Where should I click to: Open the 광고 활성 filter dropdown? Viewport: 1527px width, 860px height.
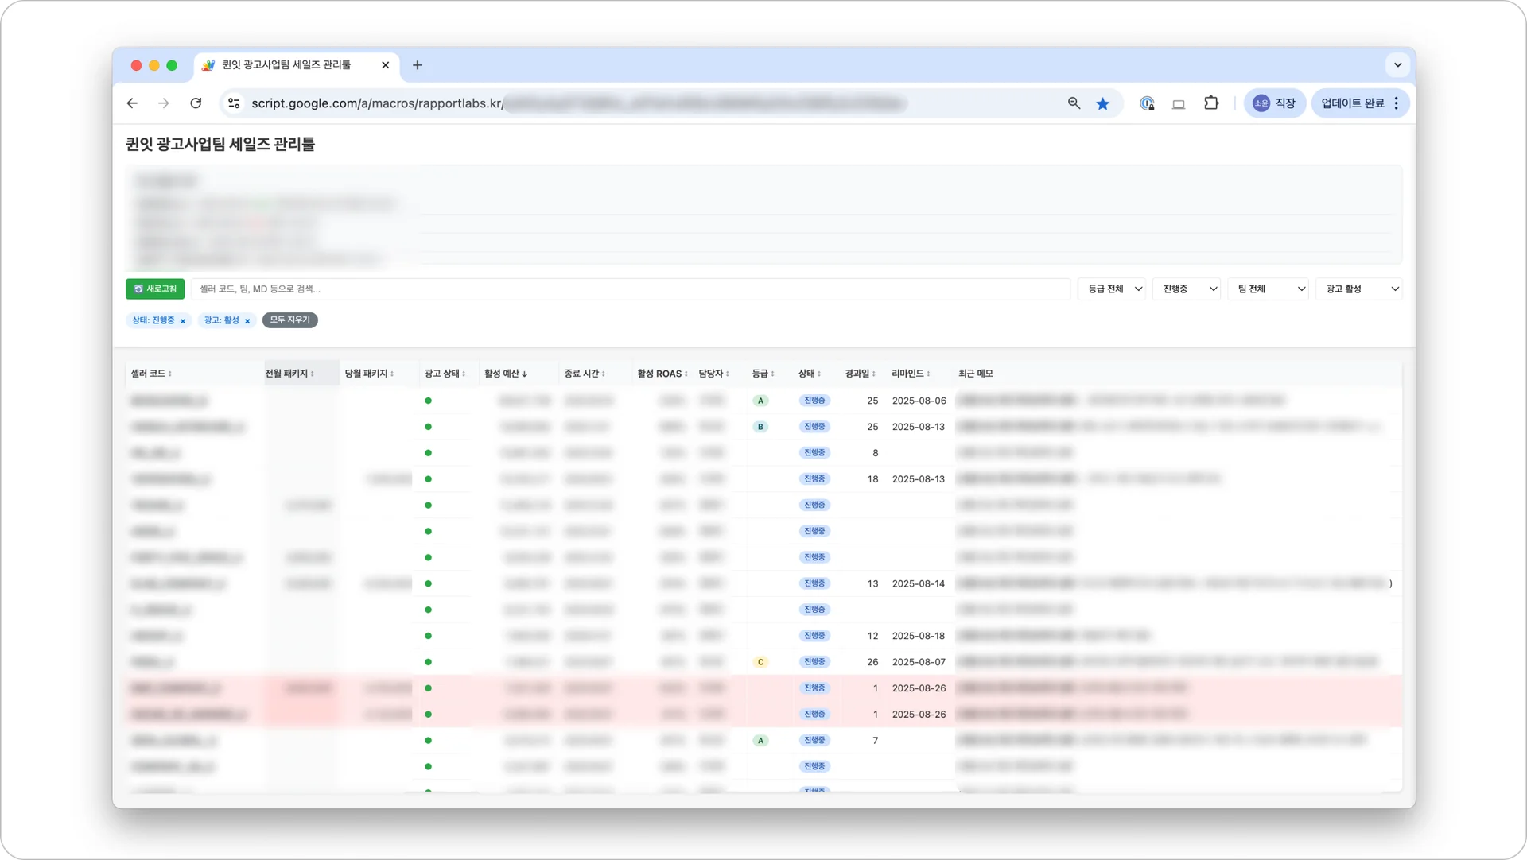[1361, 289]
